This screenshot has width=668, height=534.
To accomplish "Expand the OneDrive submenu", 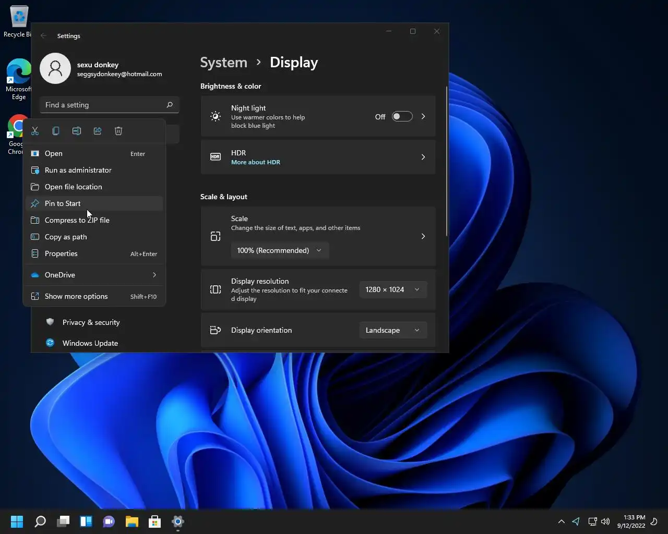I will tap(94, 275).
